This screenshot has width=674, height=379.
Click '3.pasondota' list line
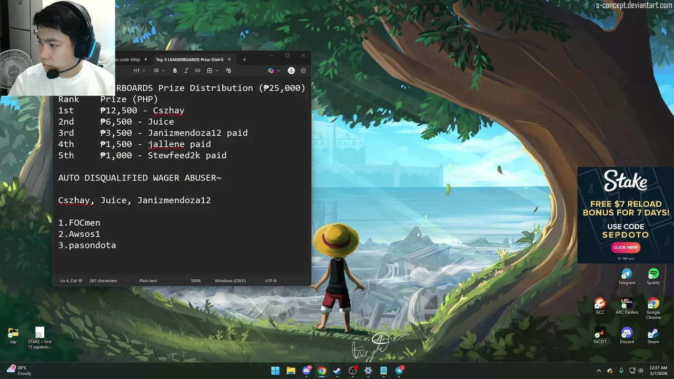tap(87, 245)
